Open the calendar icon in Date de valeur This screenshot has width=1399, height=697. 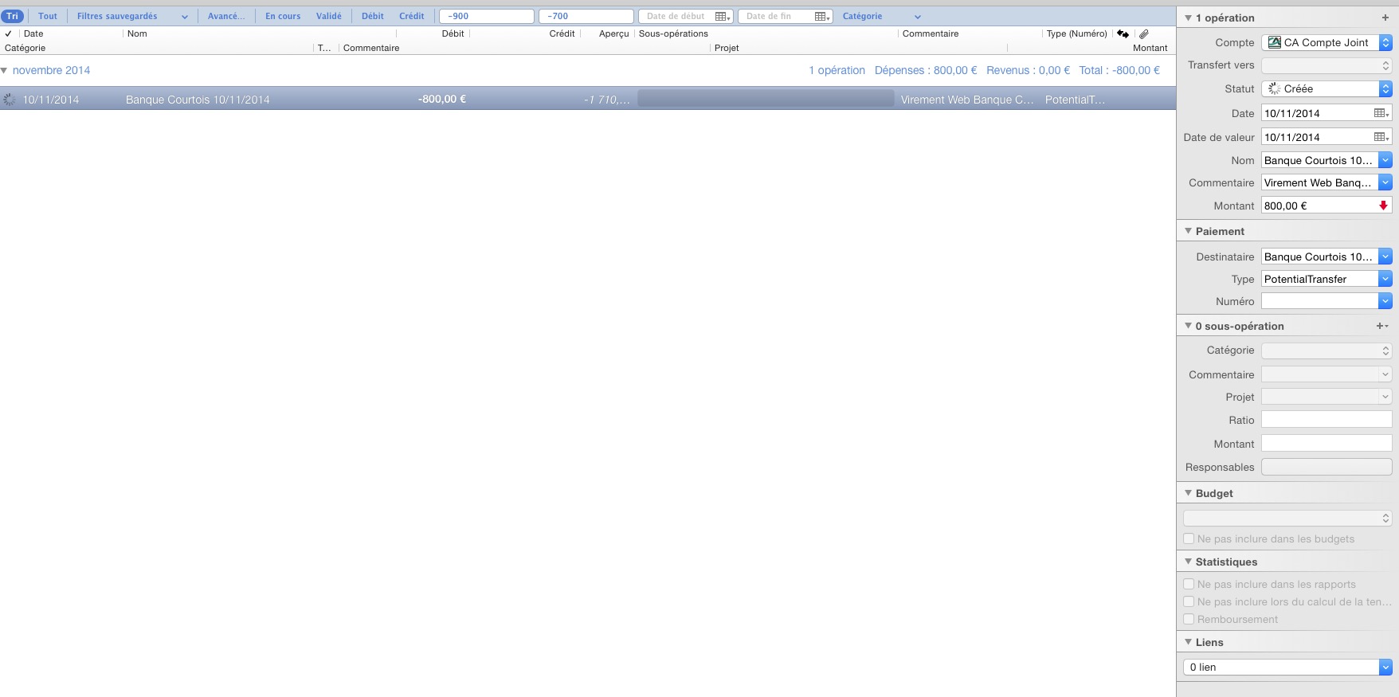[1381, 137]
